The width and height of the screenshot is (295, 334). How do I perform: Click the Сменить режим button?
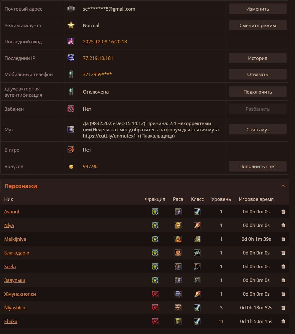258,25
